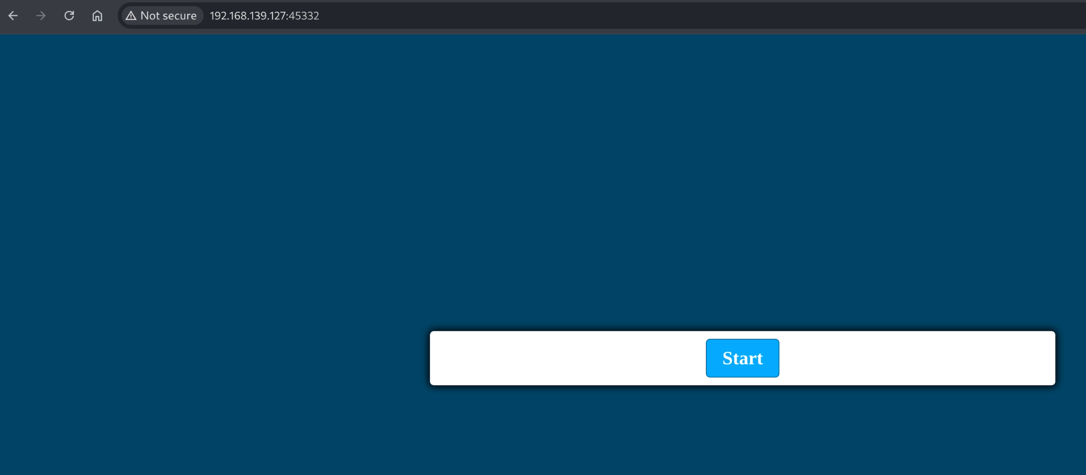1086x475 pixels.
Task: Go to the browser Home page
Action: tap(97, 16)
